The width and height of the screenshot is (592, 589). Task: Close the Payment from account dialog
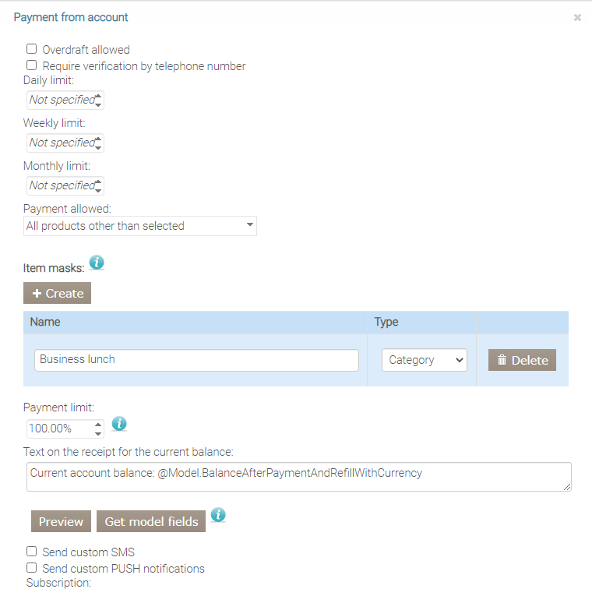577,17
